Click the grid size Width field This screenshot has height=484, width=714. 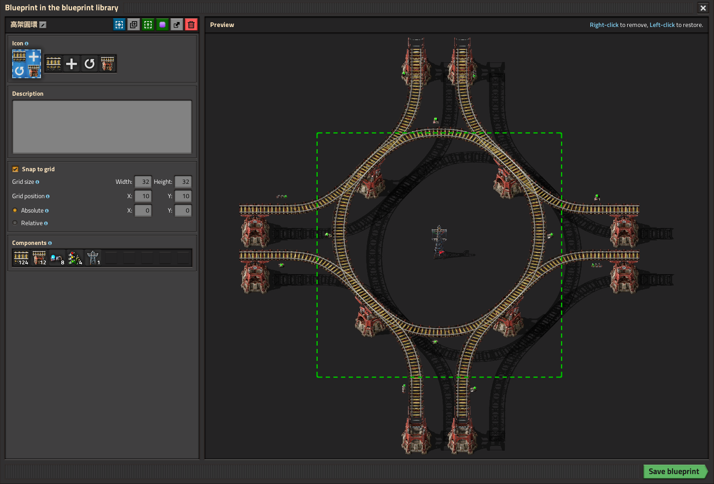[143, 182]
